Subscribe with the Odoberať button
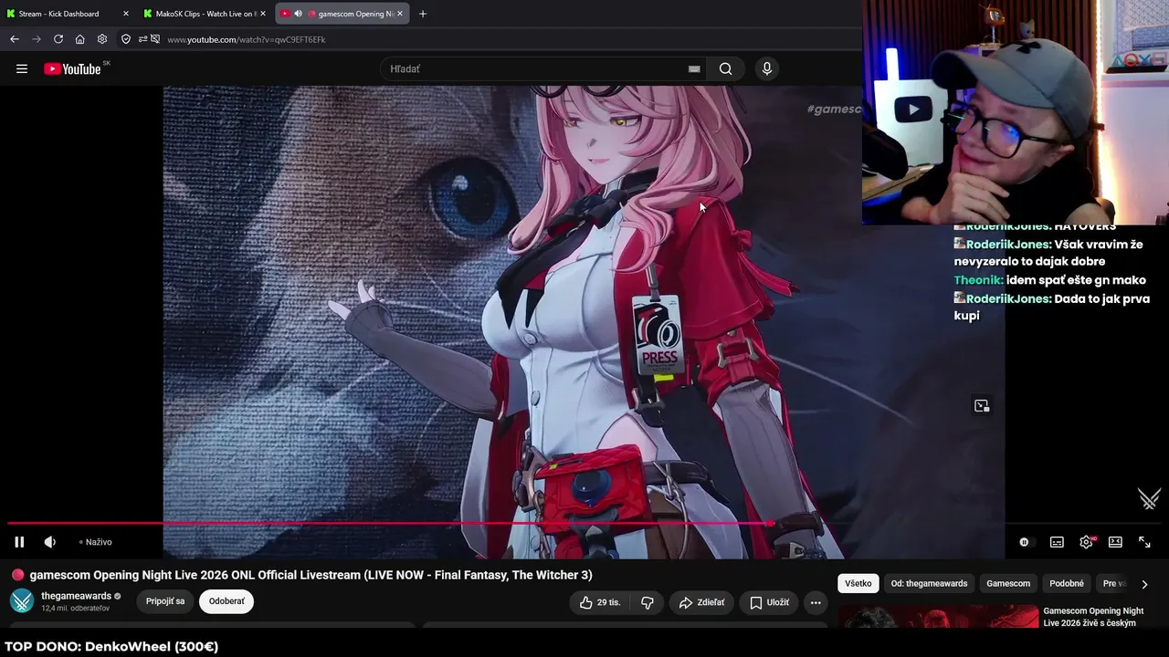 click(x=226, y=601)
